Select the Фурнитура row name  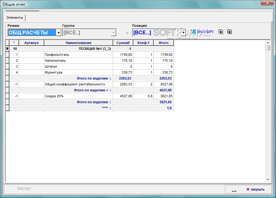(x=53, y=72)
